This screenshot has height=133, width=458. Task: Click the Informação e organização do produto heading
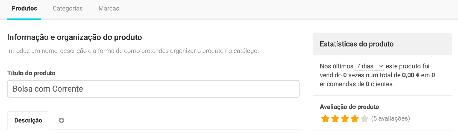[74, 38]
